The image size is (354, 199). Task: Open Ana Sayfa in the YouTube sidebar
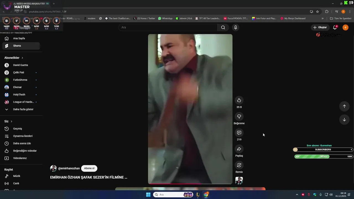point(21,38)
